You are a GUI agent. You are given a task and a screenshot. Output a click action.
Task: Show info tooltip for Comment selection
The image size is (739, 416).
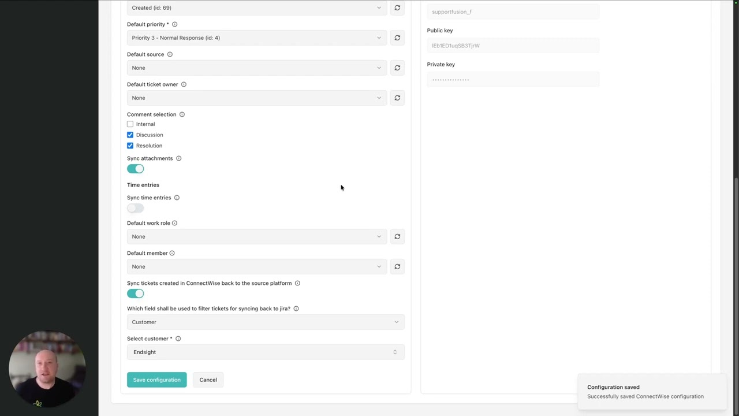pos(182,114)
